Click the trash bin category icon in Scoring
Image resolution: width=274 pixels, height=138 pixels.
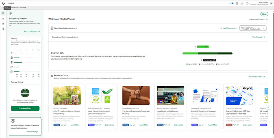(12, 62)
